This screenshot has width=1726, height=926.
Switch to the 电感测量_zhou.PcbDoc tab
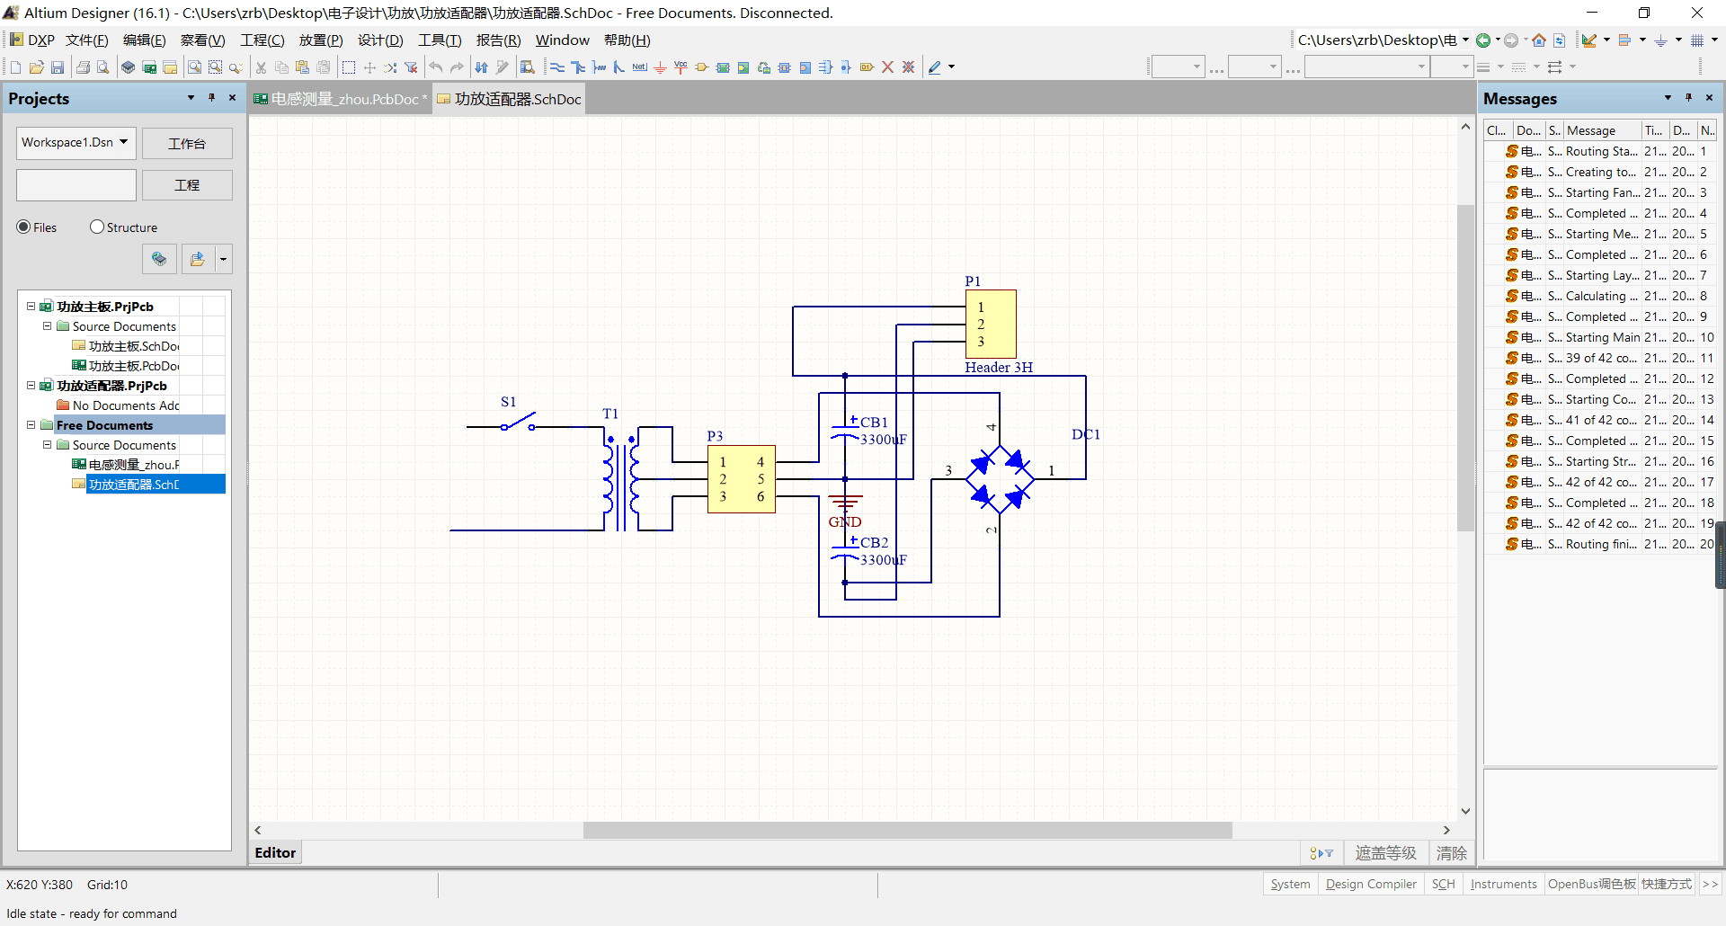pos(340,99)
